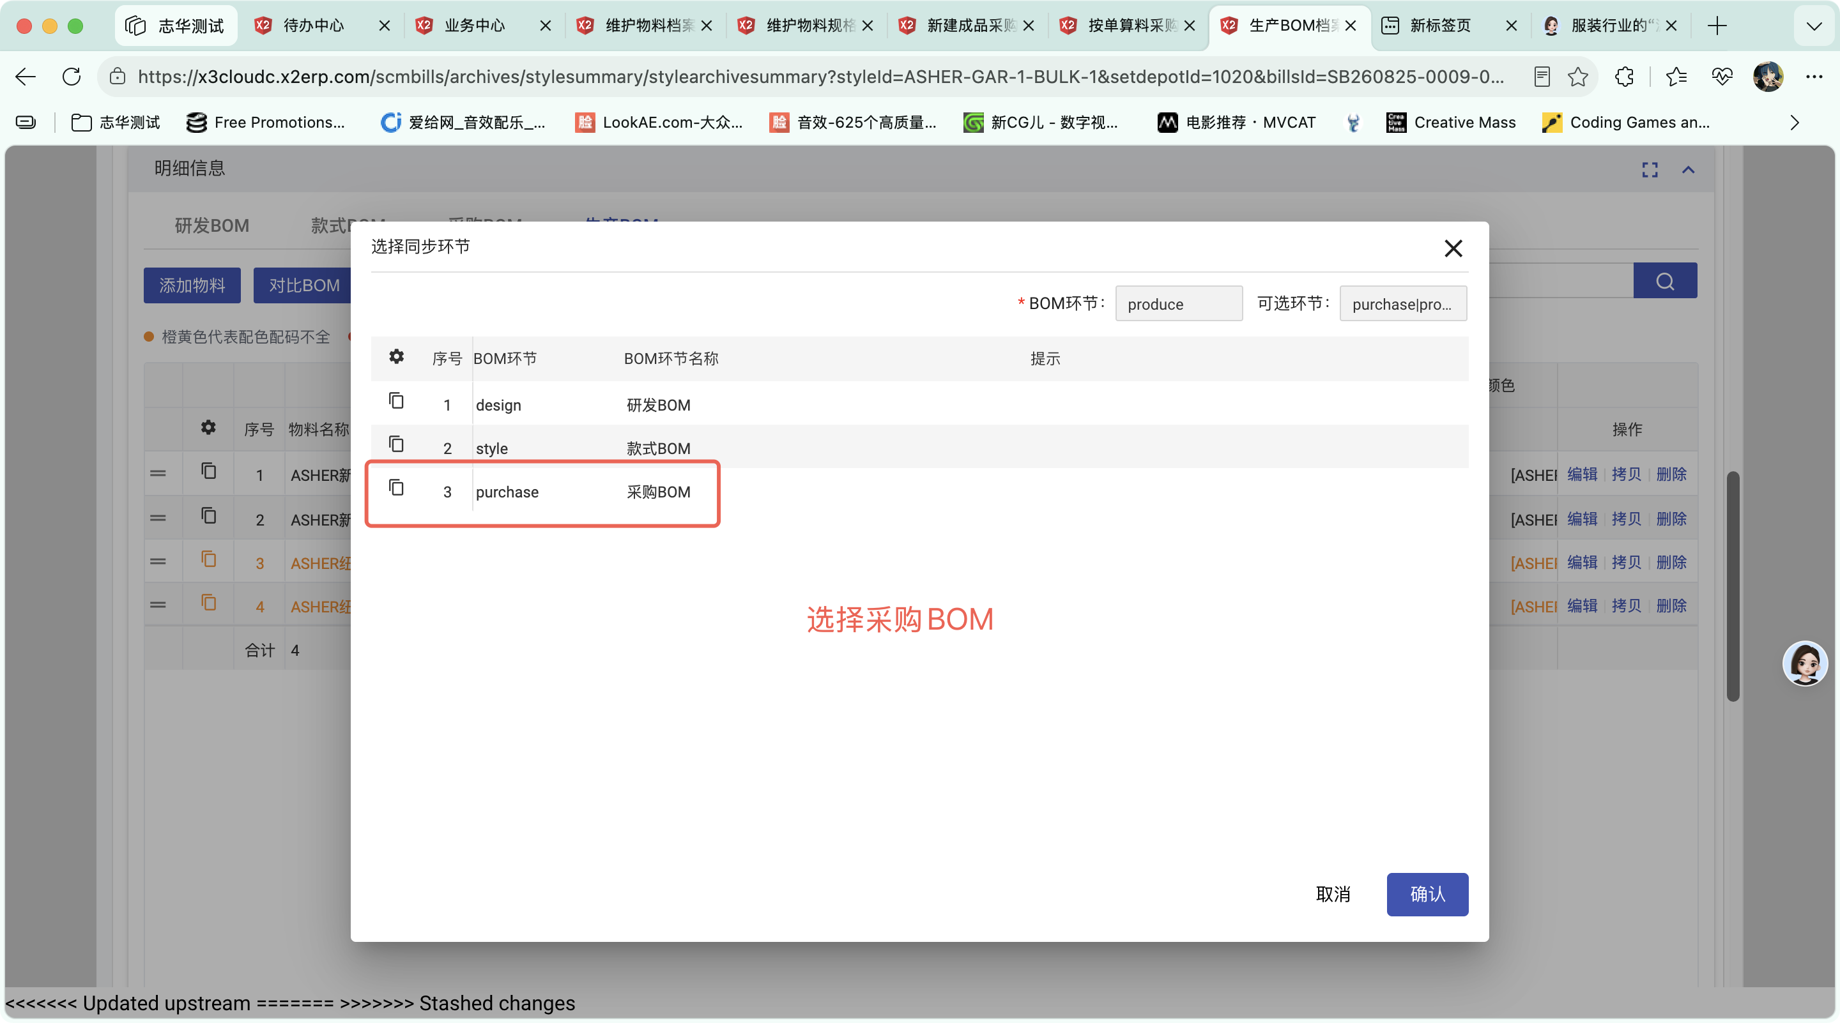Image resolution: width=1840 pixels, height=1023 pixels.
Task: Click 拷贝 in the second material row
Action: pyautogui.click(x=1627, y=519)
